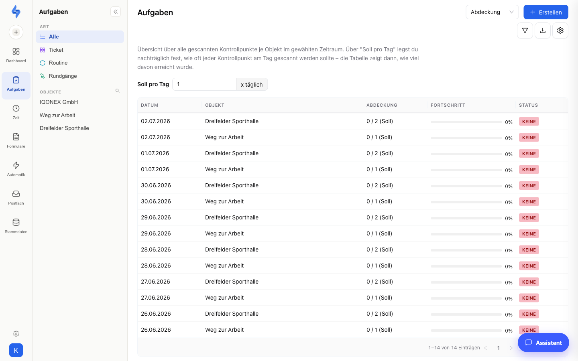Click the 1–14 von 14 Einträgen text
This screenshot has width=578, height=361.
[454, 348]
